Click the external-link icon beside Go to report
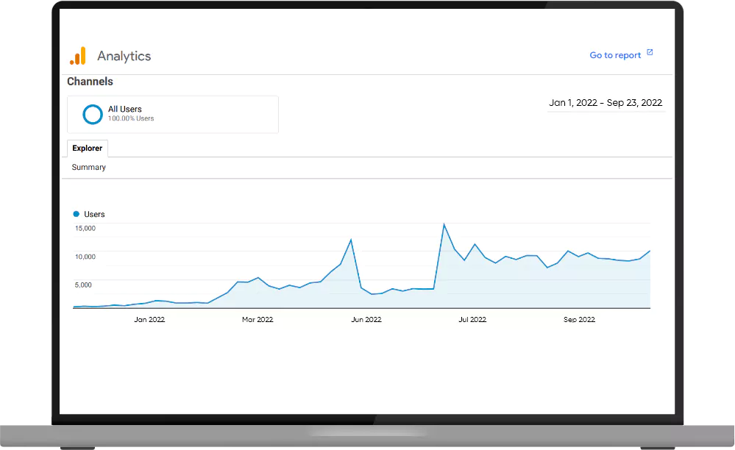Screen dimensions: 735x450 coord(649,52)
